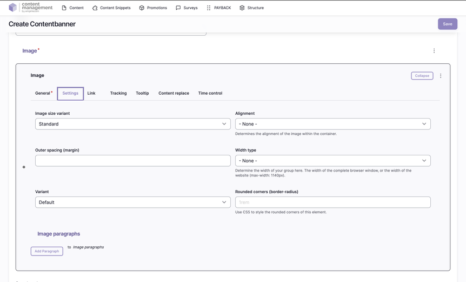Click the Surveys speech bubble icon
466x282 pixels.
(x=178, y=8)
